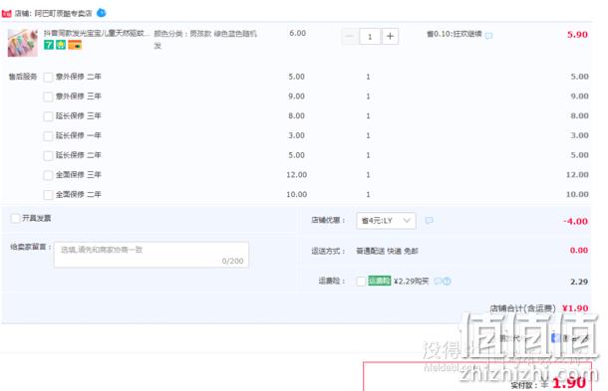
Task: Click the red 0.00 shipping fee amount
Action: (x=579, y=251)
